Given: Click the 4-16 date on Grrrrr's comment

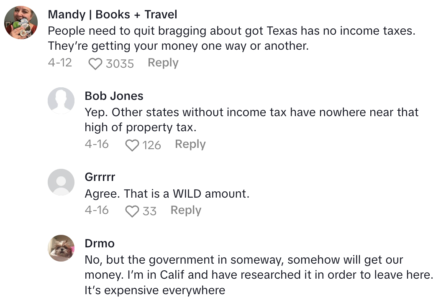Looking at the screenshot, I should [96, 211].
